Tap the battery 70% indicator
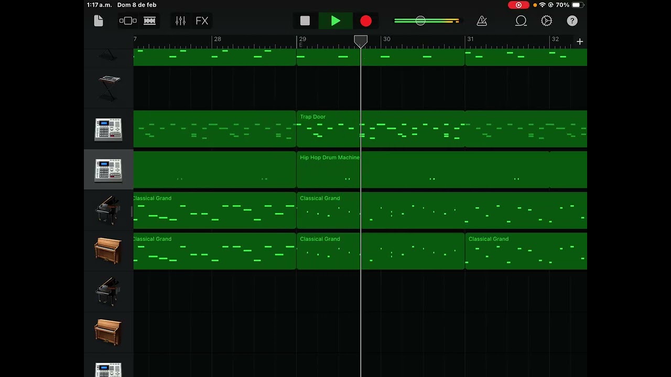Screen dimensions: 671x377 [x=570, y=5]
